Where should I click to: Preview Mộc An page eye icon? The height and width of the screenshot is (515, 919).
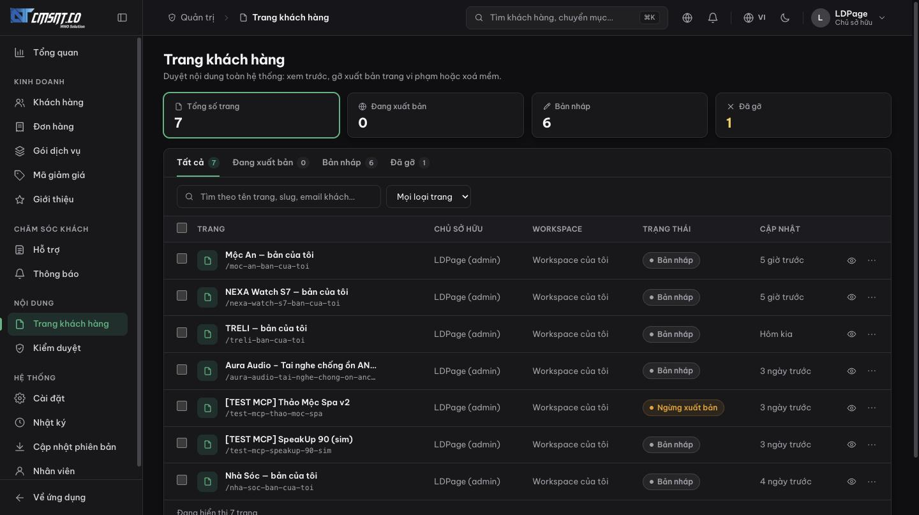pos(851,260)
